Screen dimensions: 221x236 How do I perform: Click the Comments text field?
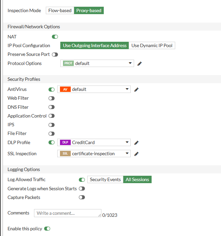coord(67,213)
